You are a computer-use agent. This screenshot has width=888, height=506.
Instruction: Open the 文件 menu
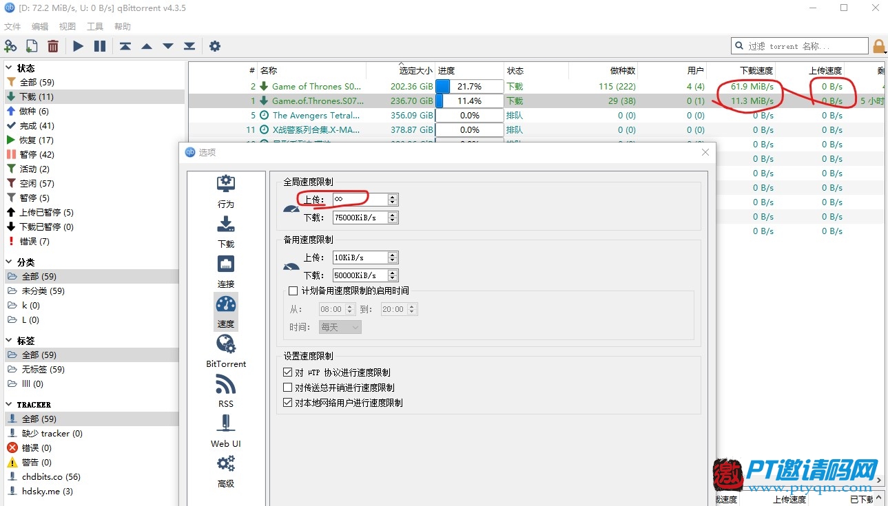point(12,26)
